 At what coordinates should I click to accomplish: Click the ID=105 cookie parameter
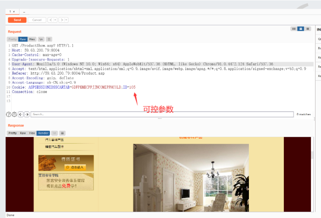pyautogui.click(x=129, y=87)
